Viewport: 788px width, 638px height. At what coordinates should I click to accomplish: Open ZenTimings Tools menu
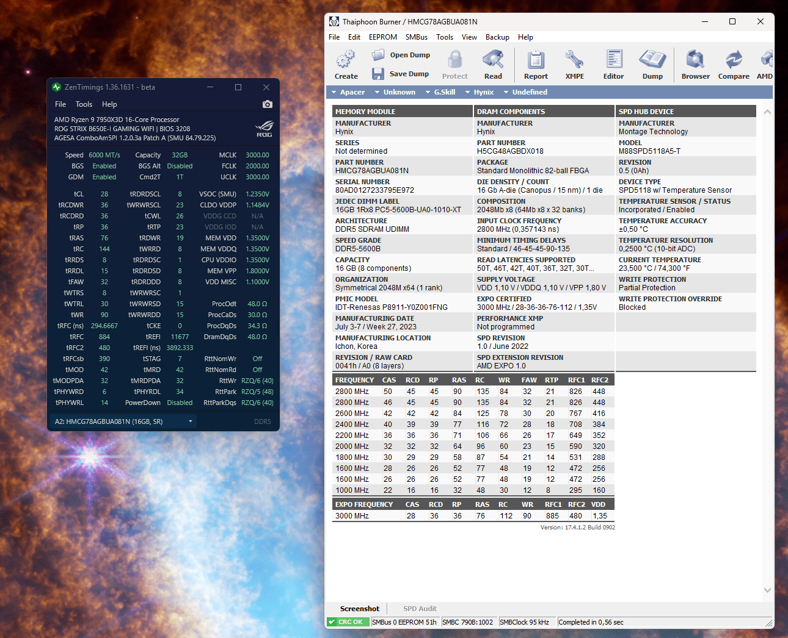click(x=84, y=104)
